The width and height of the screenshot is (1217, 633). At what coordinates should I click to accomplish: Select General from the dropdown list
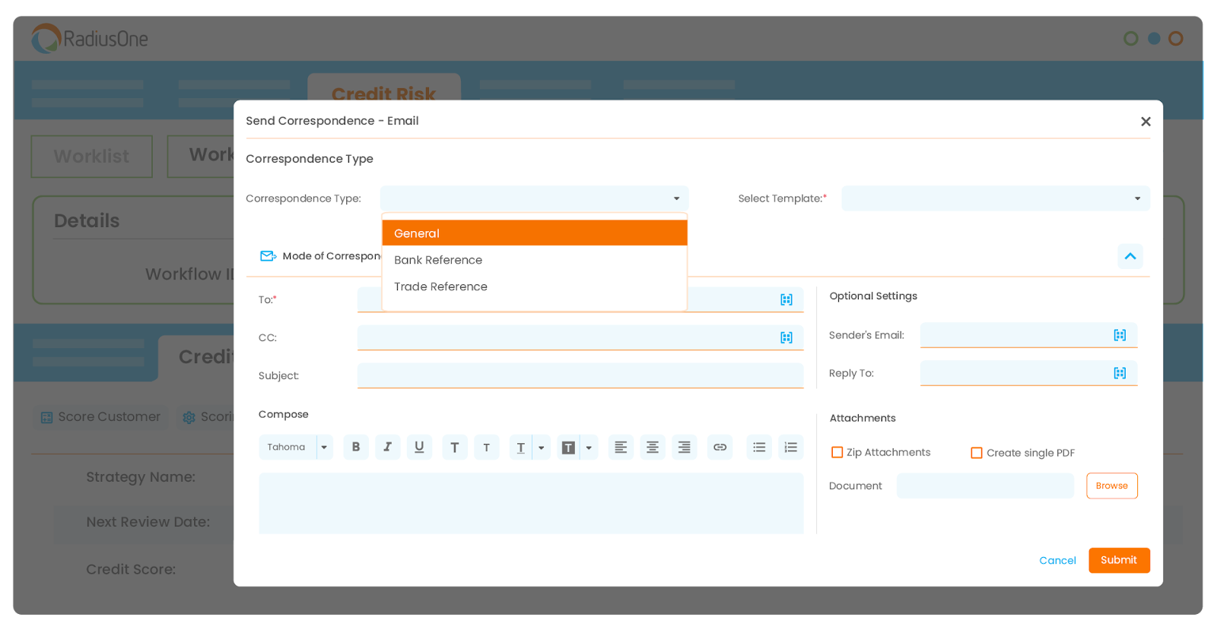click(x=535, y=233)
